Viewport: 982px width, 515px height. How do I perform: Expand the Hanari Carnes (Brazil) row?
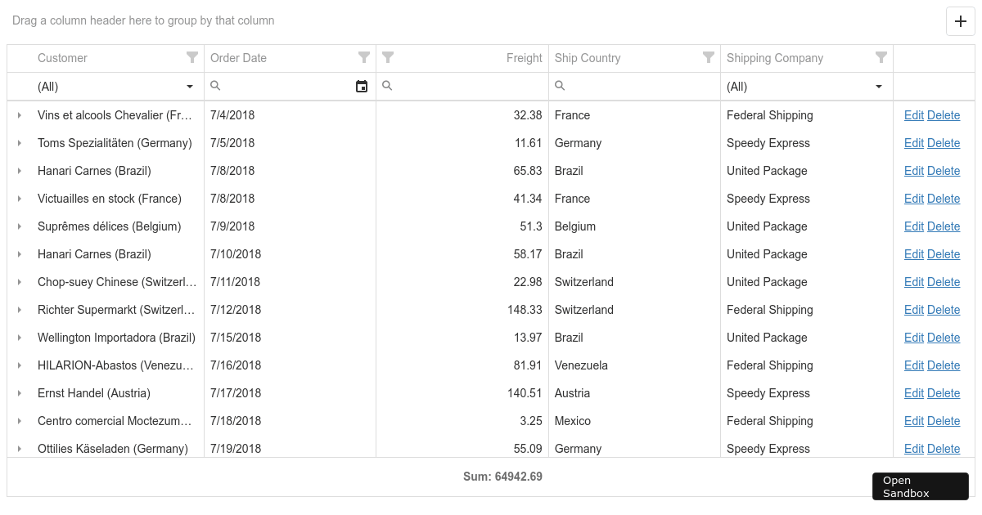[20, 171]
